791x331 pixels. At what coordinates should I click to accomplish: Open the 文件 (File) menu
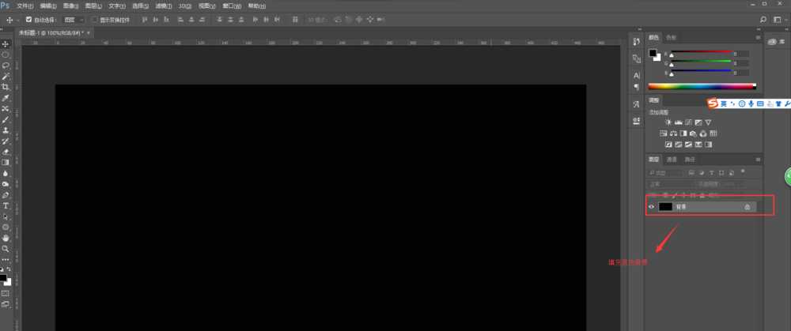[25, 6]
